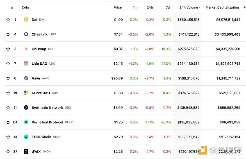This screenshot has width=246, height=159.
Task: Sort by Market Capitalization column header
Action: 222,7
